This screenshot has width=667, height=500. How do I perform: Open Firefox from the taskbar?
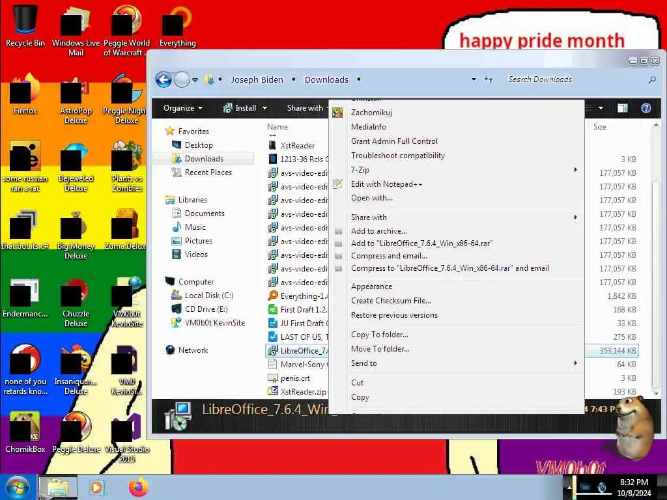[138, 487]
